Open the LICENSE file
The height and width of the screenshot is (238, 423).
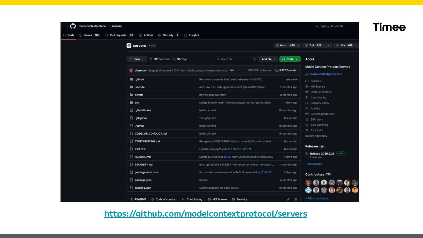(140, 149)
